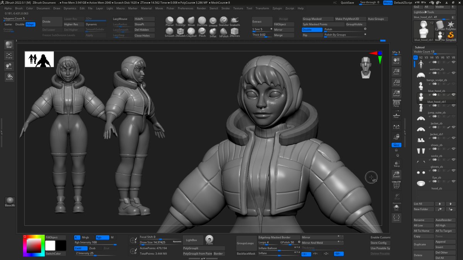
Task: Click the Duplicate subtool button
Action: point(423,244)
